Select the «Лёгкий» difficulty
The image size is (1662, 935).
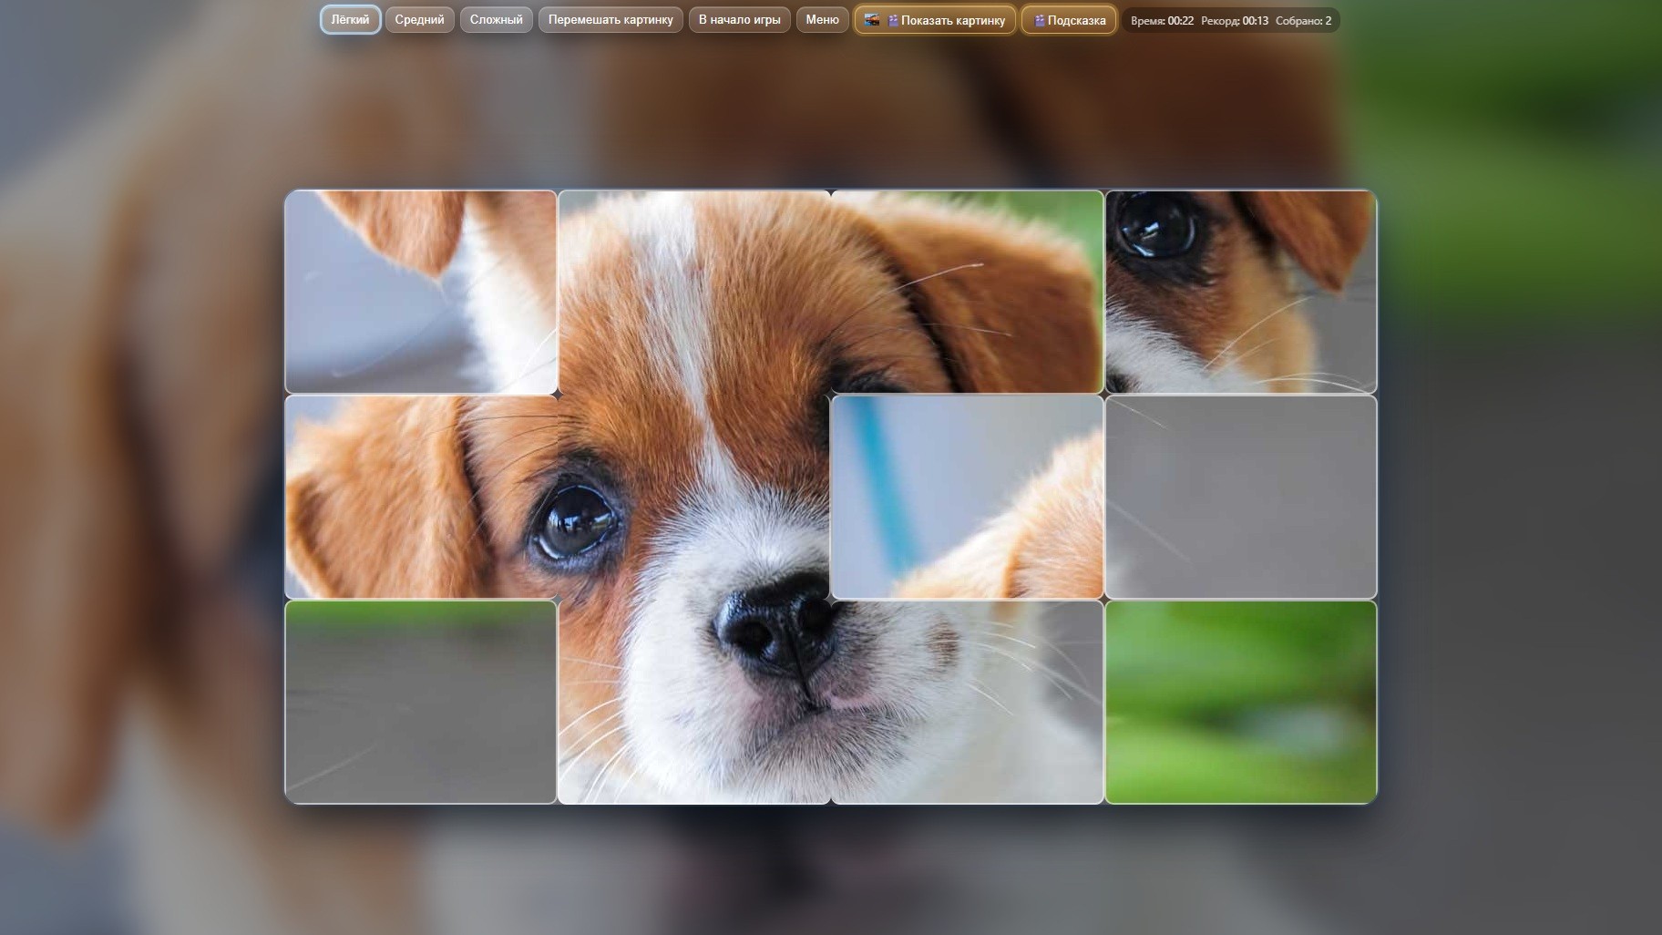click(350, 19)
